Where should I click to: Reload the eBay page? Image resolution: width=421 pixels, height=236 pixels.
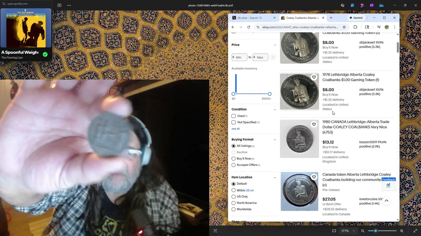coord(249,27)
